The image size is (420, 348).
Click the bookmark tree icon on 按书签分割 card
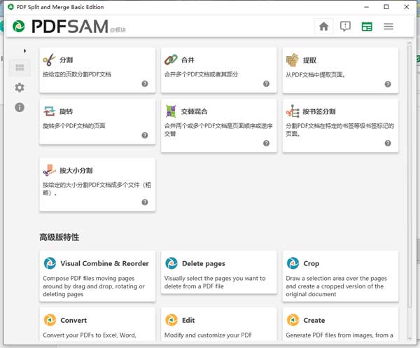[x=293, y=111]
